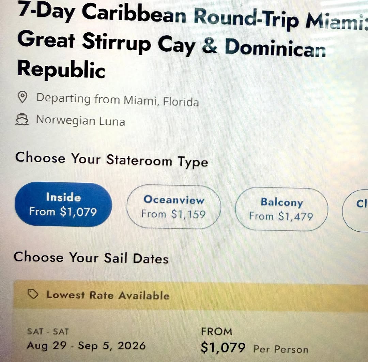Click the Choose Your Sail Dates heading
The width and height of the screenshot is (368, 362).
point(91,257)
